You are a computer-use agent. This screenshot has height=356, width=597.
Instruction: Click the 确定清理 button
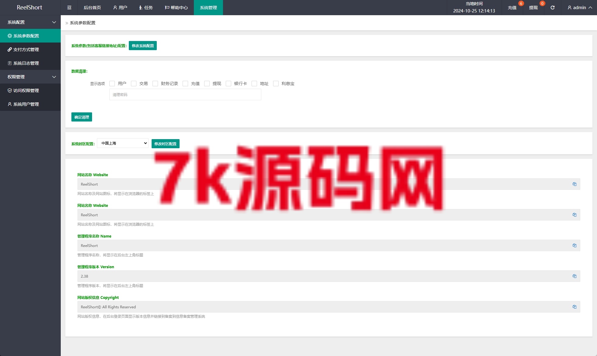(x=82, y=117)
